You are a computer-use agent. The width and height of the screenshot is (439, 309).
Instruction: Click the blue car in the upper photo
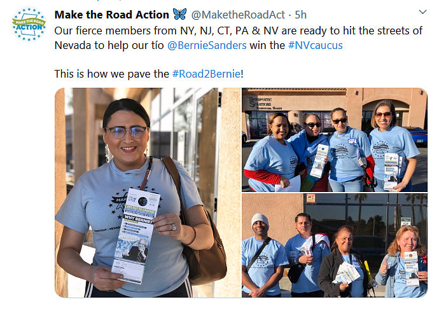point(417,135)
